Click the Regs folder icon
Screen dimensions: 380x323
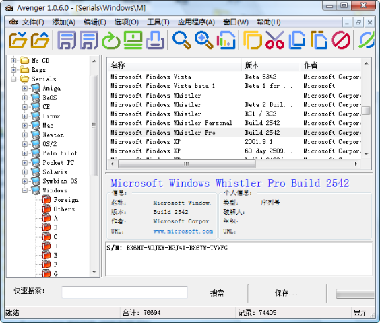[24, 70]
